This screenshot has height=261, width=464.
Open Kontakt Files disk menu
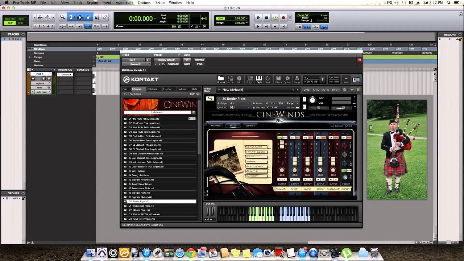tap(278, 79)
